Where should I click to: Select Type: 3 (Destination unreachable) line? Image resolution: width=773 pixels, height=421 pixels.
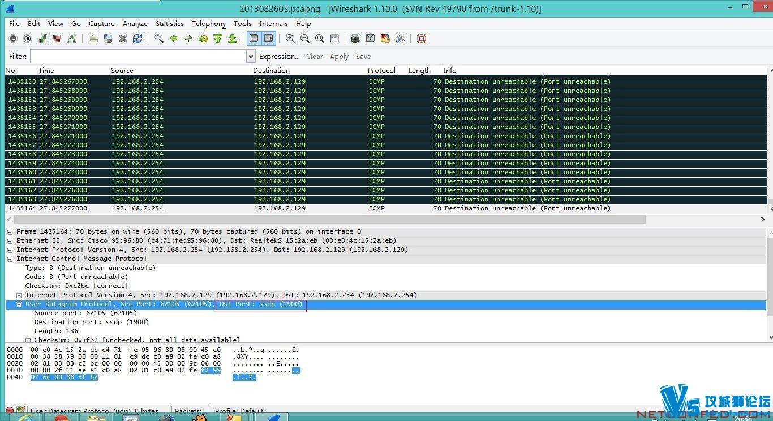click(91, 268)
